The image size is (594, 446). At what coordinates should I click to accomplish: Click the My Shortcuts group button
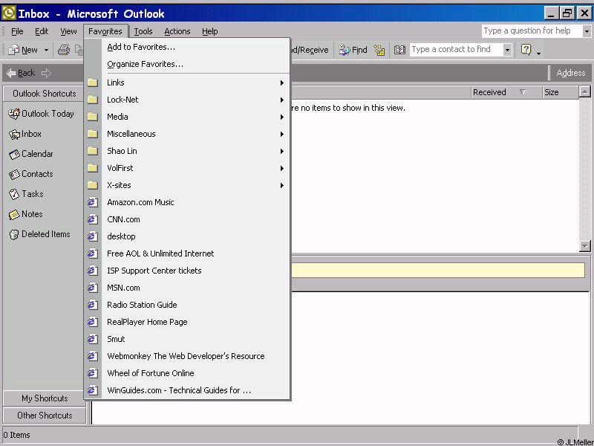pyautogui.click(x=45, y=398)
